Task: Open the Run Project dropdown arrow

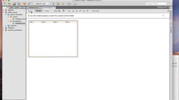Action: tap(65, 4)
